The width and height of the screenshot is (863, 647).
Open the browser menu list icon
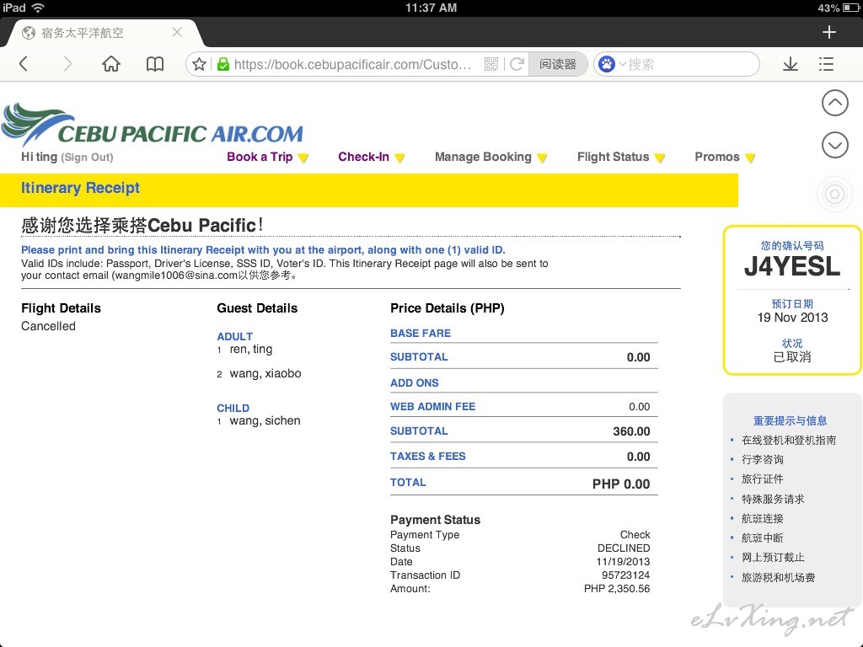(826, 64)
